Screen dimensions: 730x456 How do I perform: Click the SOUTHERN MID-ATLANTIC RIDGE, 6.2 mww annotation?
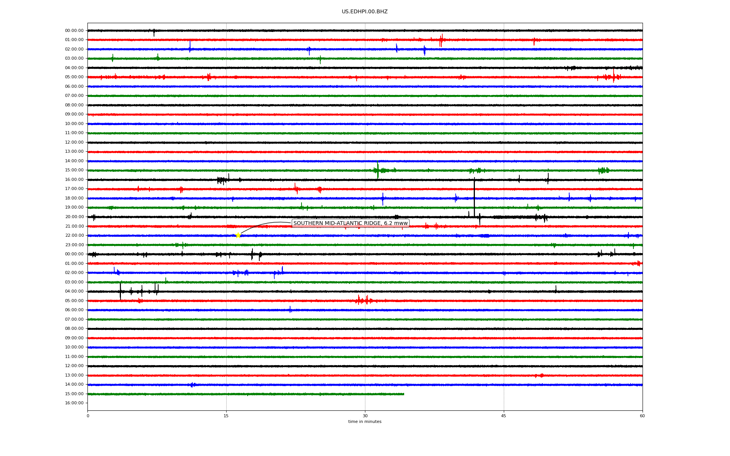coord(351,223)
